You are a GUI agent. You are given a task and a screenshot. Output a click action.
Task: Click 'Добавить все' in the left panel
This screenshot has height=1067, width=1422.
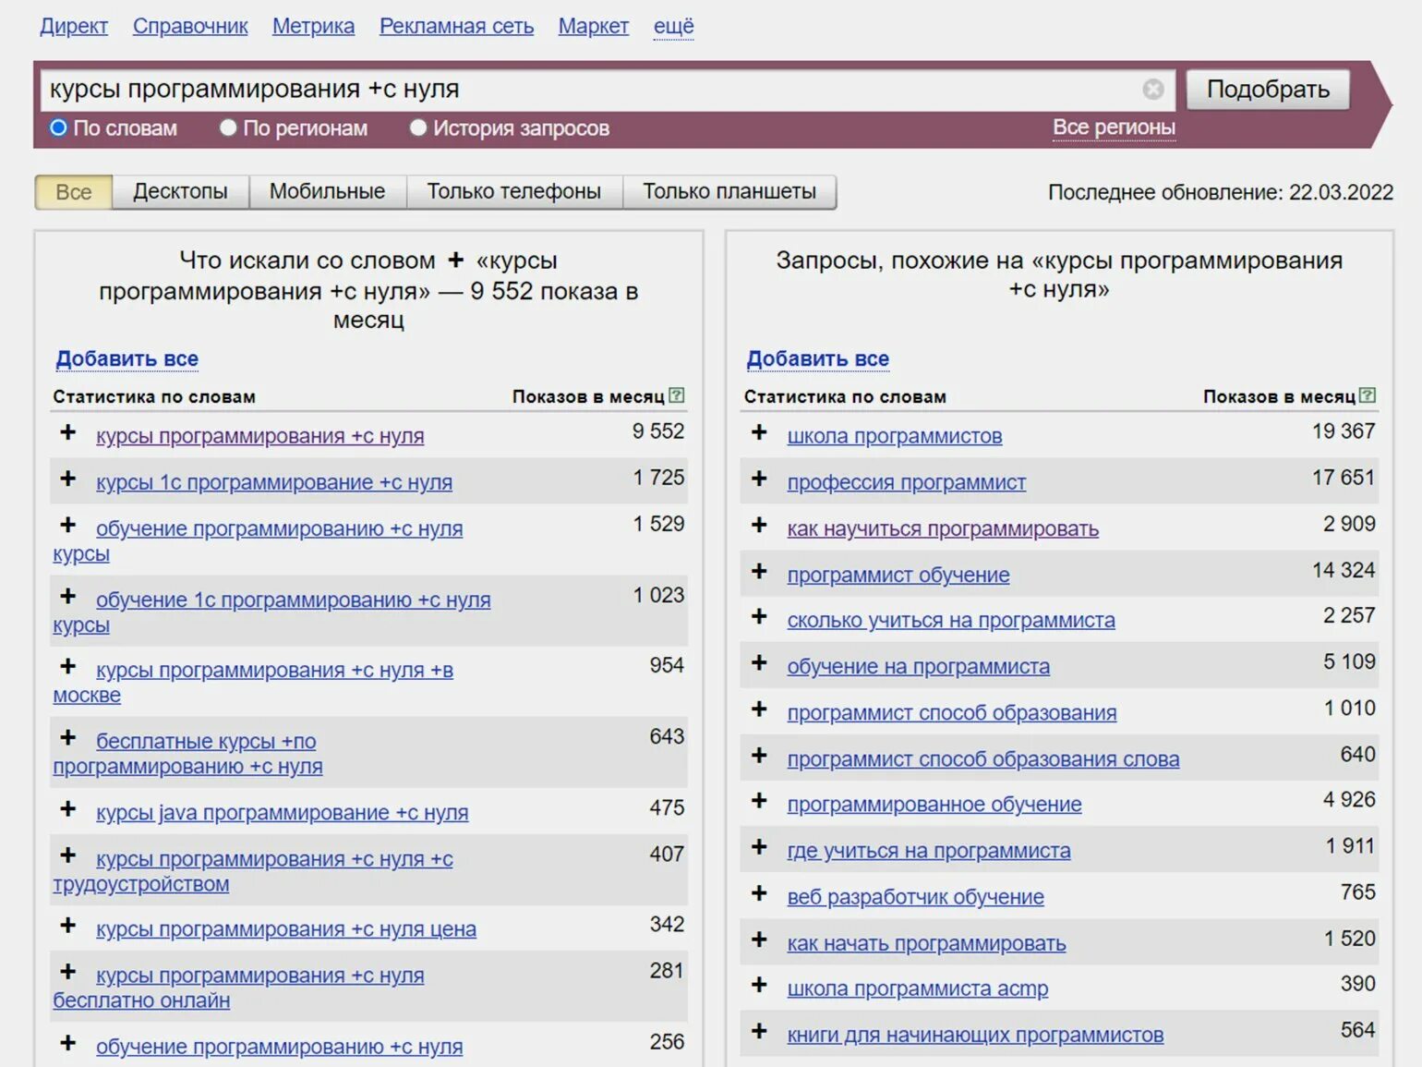pyautogui.click(x=127, y=358)
